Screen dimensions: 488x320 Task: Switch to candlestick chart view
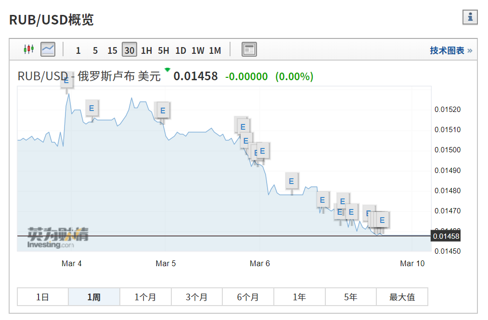(x=28, y=49)
